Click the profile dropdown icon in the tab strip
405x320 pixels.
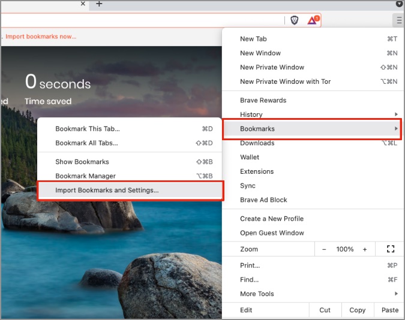point(400,4)
